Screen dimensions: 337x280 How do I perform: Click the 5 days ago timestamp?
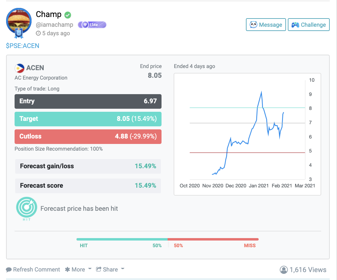click(x=56, y=33)
